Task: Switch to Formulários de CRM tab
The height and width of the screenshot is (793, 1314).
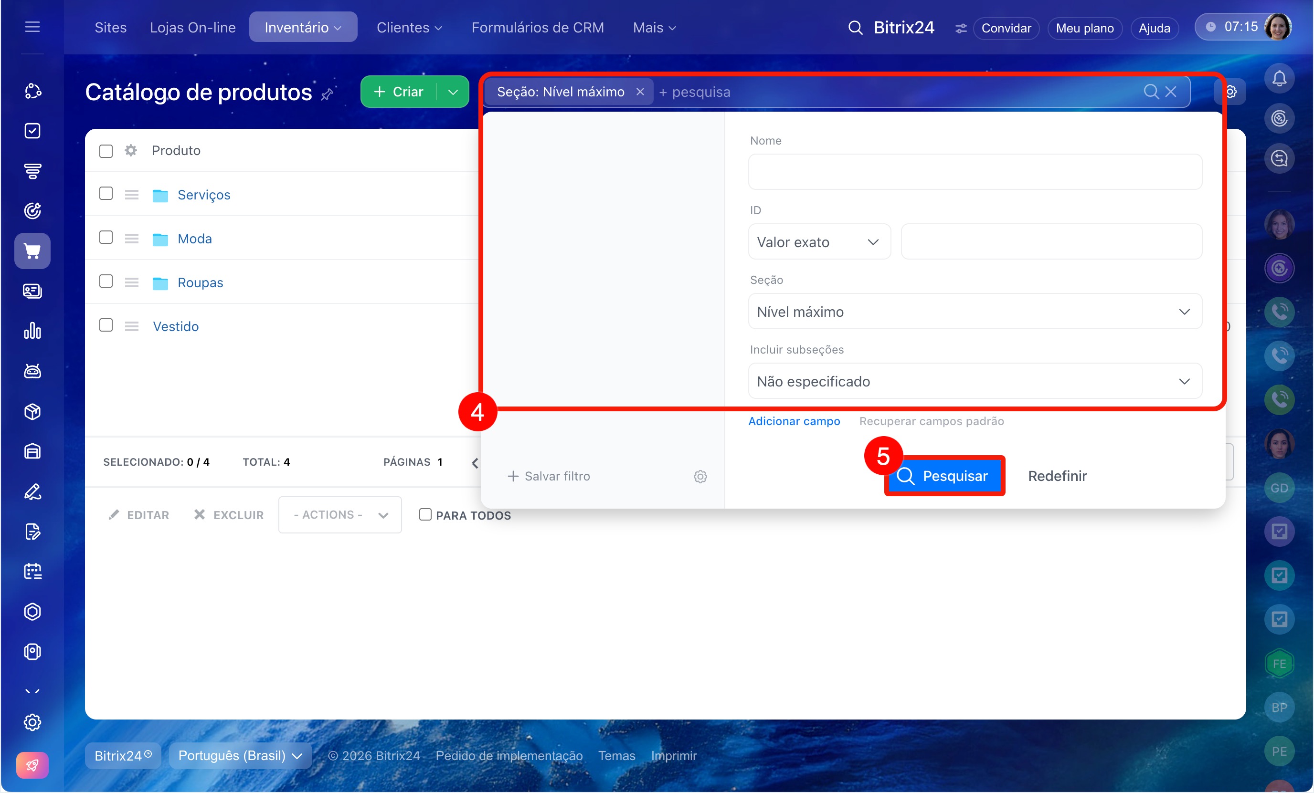Action: pyautogui.click(x=538, y=27)
